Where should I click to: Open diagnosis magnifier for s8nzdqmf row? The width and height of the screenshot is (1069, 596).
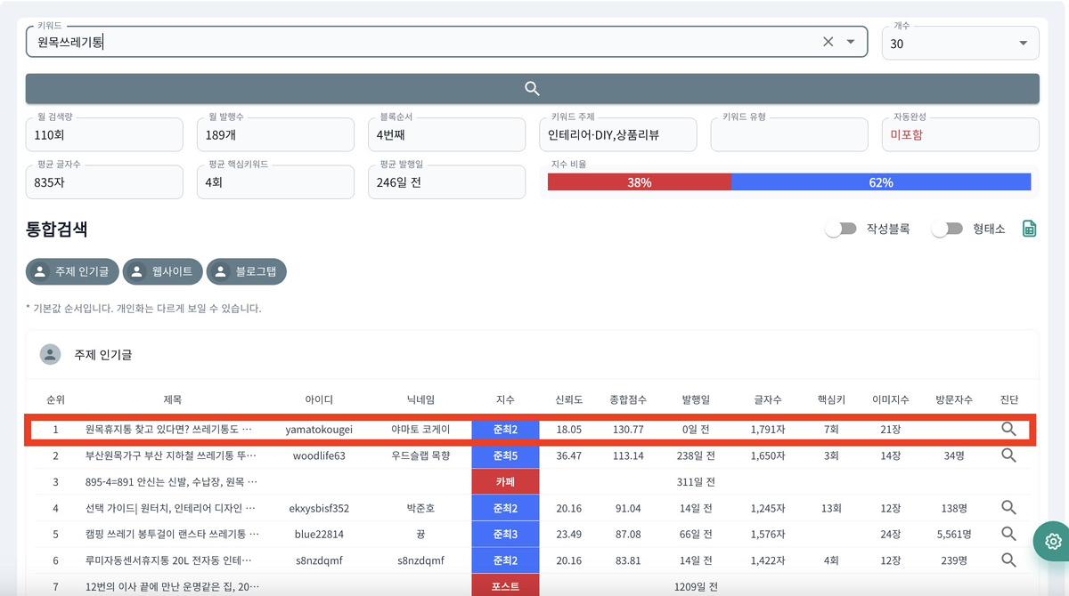point(1008,560)
